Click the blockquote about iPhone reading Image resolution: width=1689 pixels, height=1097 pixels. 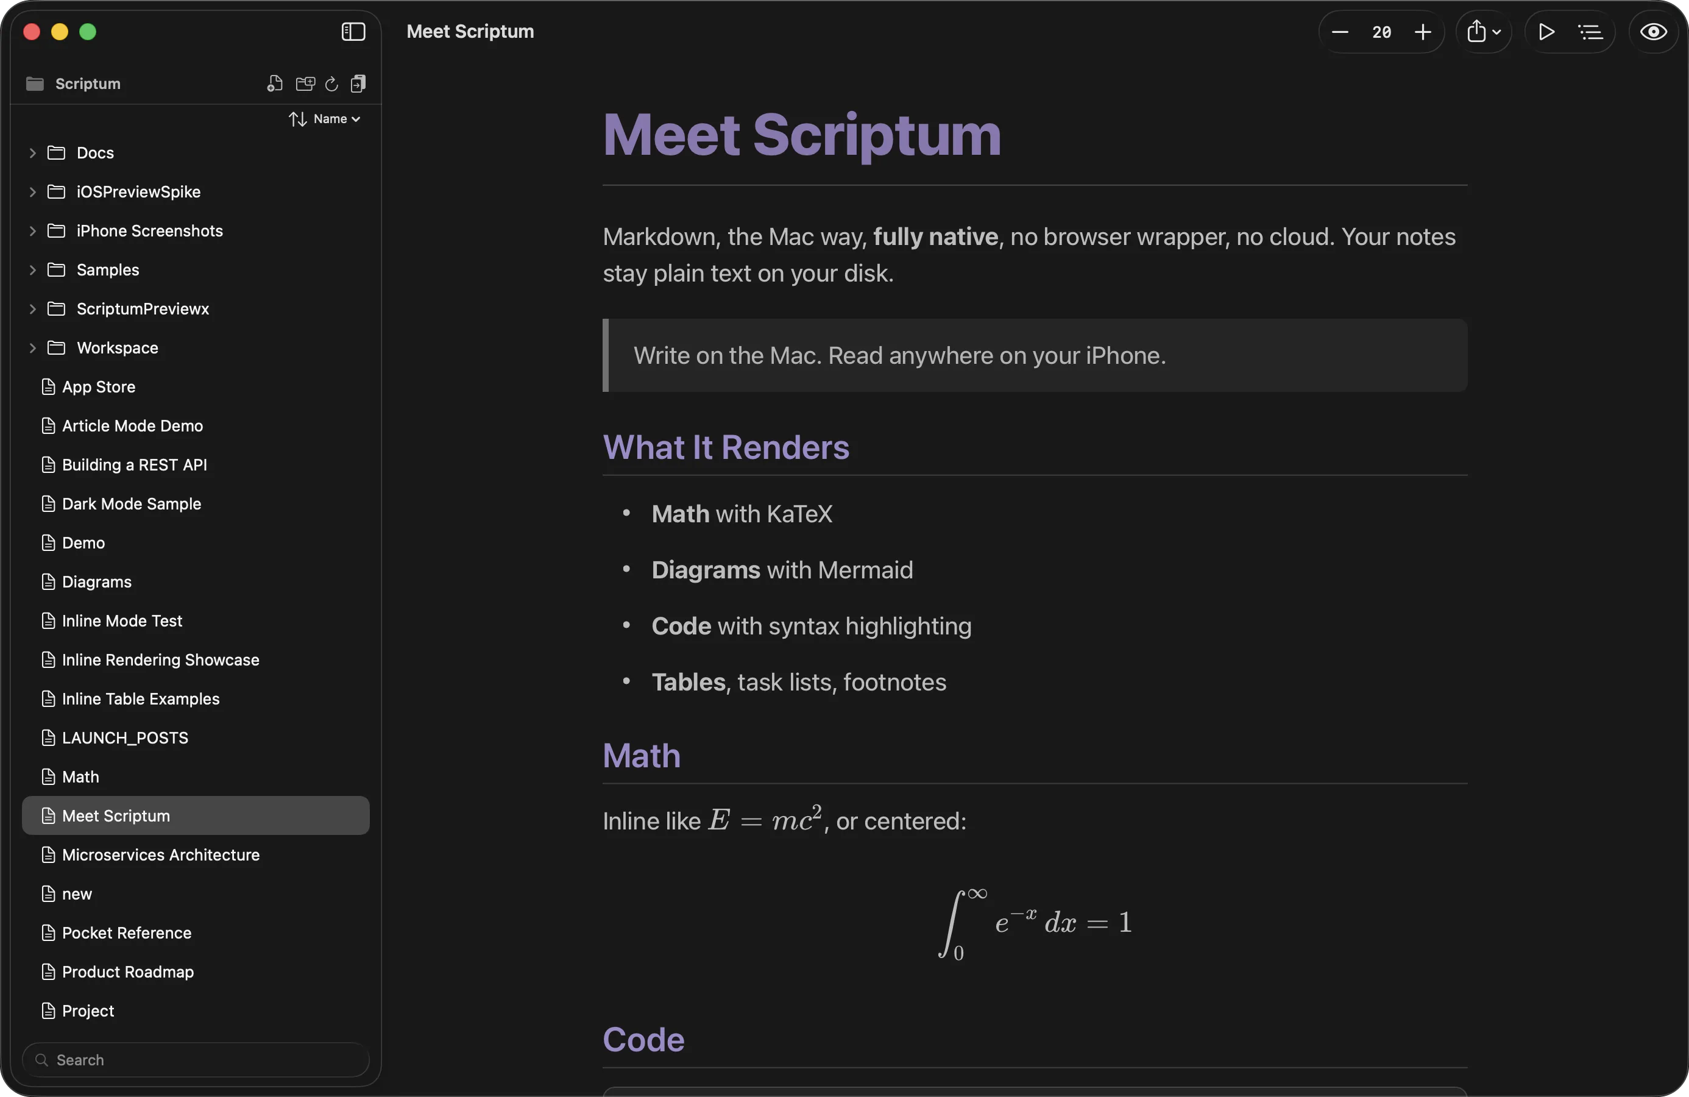coord(1035,356)
